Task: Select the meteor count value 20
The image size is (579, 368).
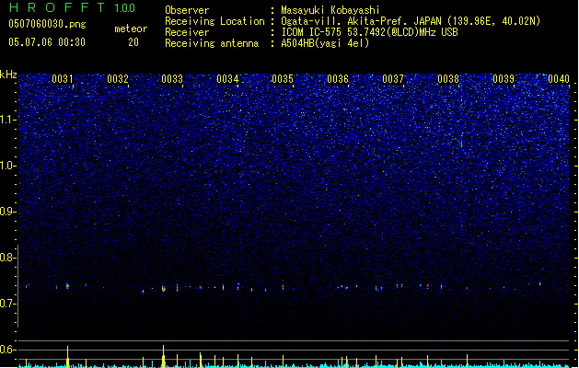Action: [x=133, y=42]
